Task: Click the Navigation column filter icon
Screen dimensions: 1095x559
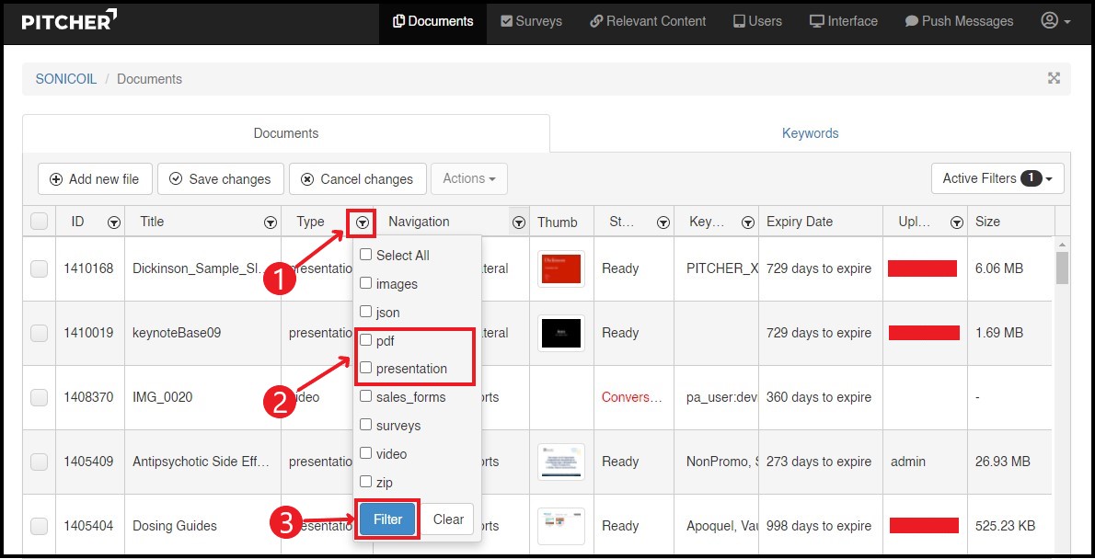Action: coord(518,222)
